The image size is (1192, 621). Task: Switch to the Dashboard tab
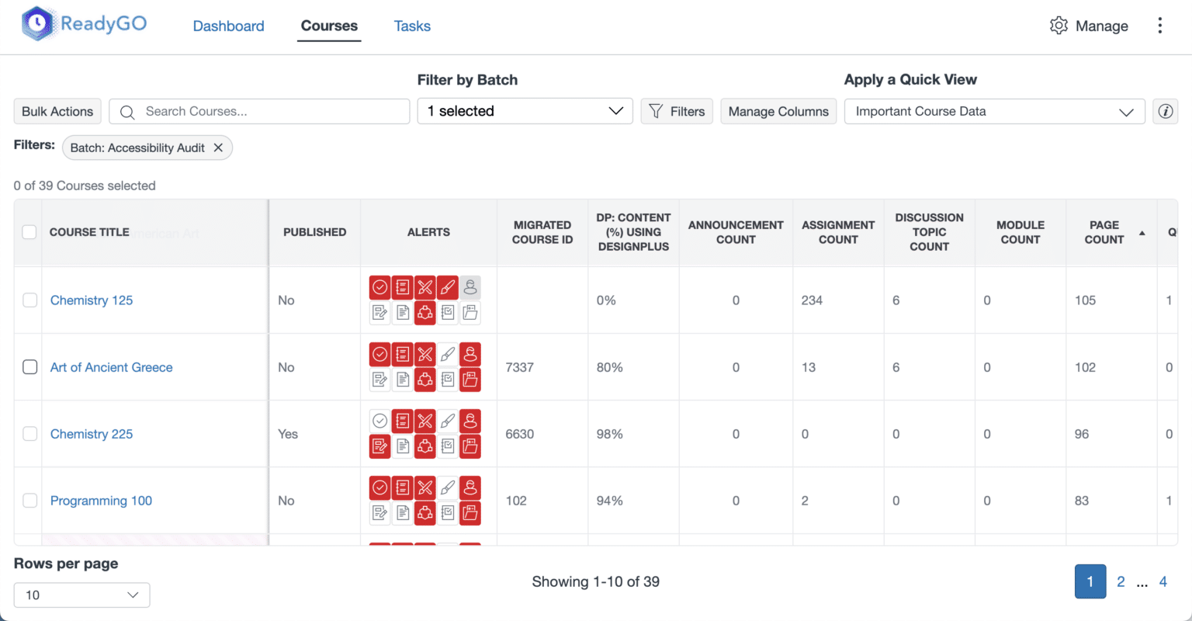tap(228, 26)
